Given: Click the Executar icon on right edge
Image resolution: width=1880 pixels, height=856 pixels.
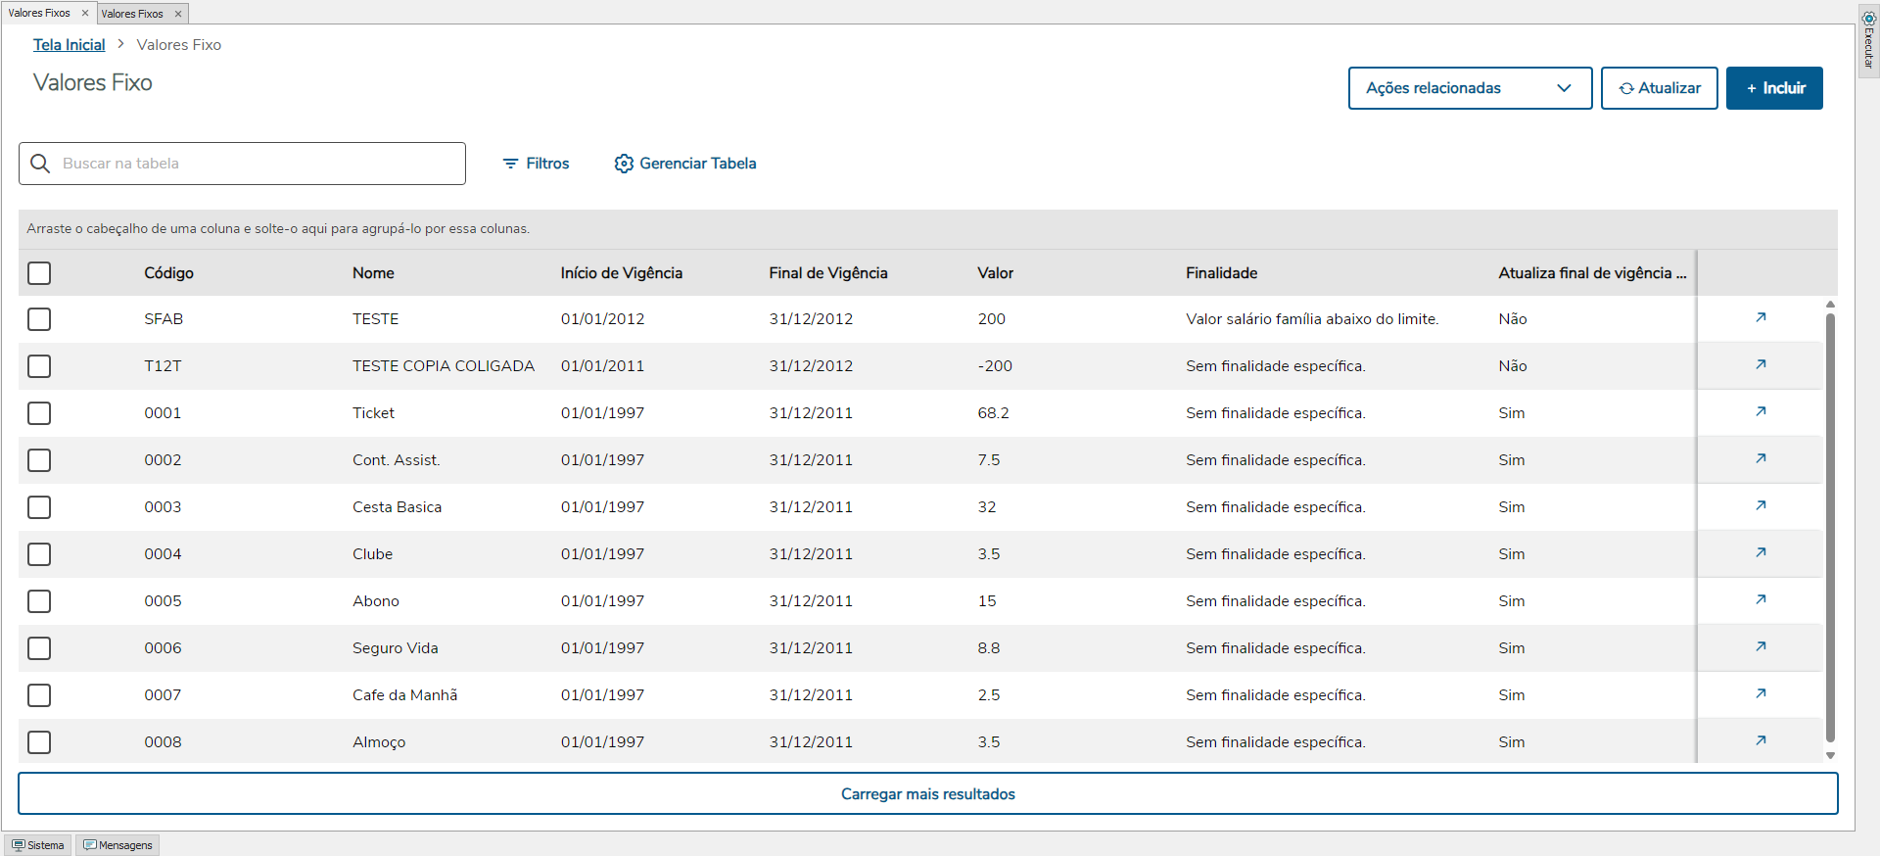Looking at the screenshot, I should click(1868, 20).
